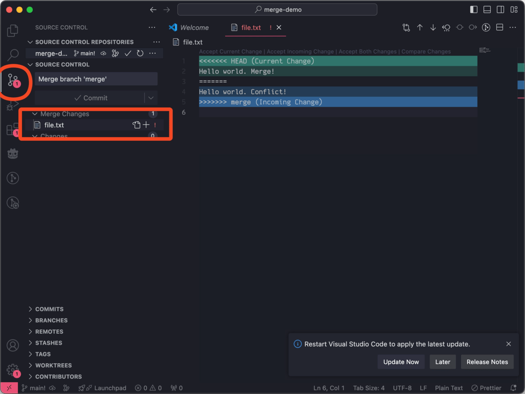The height and width of the screenshot is (394, 525).
Task: Go to the next change using down arrow
Action: tap(433, 28)
